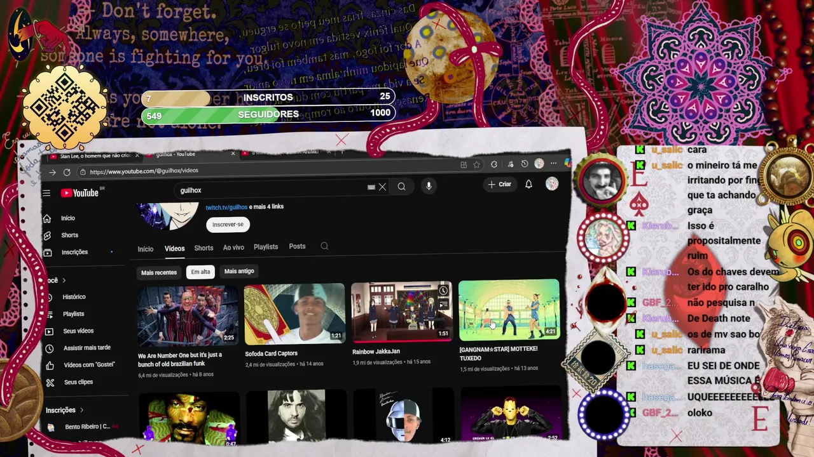Open the Daft Punk helmet video thumbnail
Viewport: 814px width, 457px height.
[x=403, y=417]
